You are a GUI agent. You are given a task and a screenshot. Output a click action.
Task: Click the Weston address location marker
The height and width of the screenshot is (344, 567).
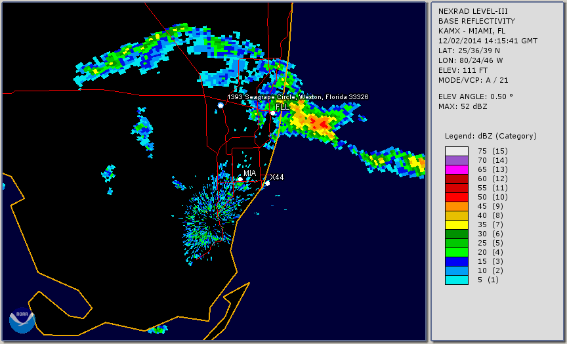coord(220,105)
